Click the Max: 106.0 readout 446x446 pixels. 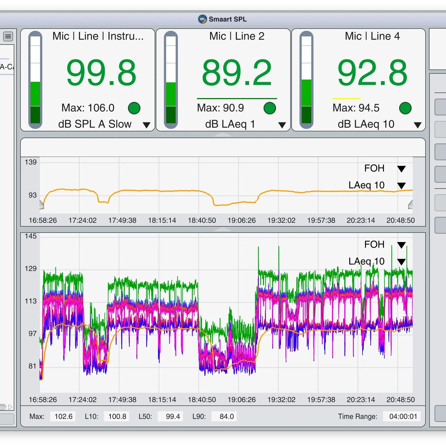click(88, 108)
